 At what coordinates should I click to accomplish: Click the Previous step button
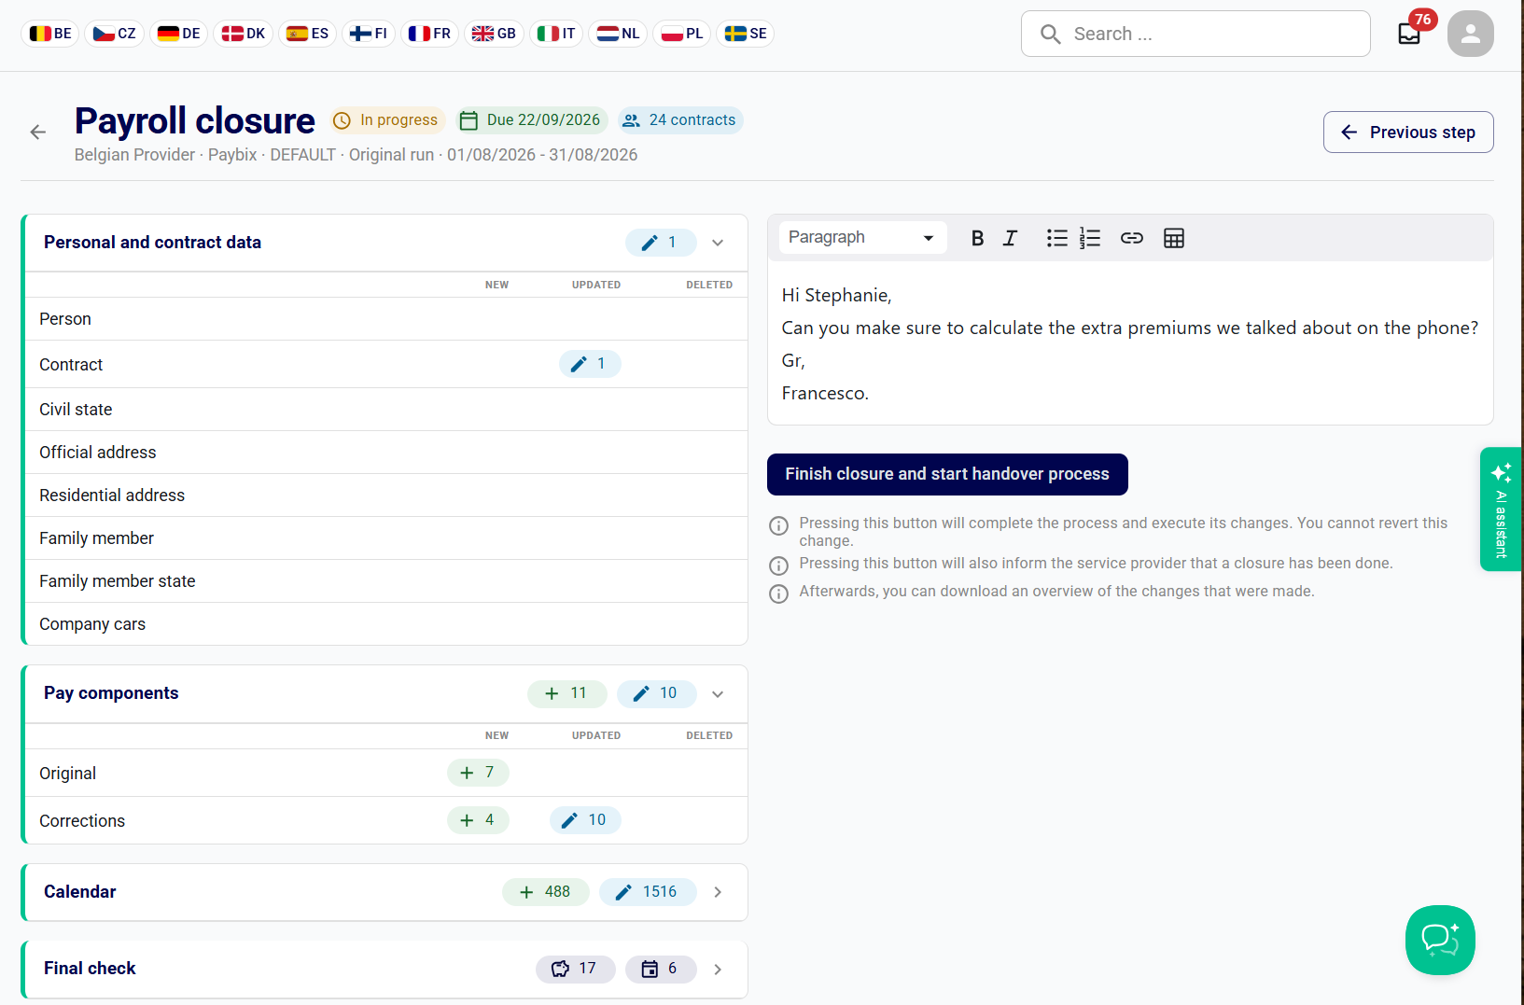[x=1408, y=133]
